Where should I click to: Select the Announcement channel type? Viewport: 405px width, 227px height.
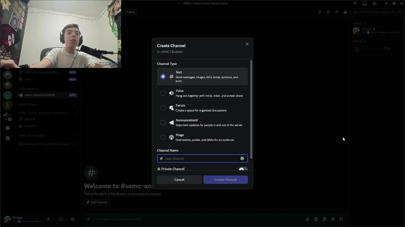[x=202, y=123]
